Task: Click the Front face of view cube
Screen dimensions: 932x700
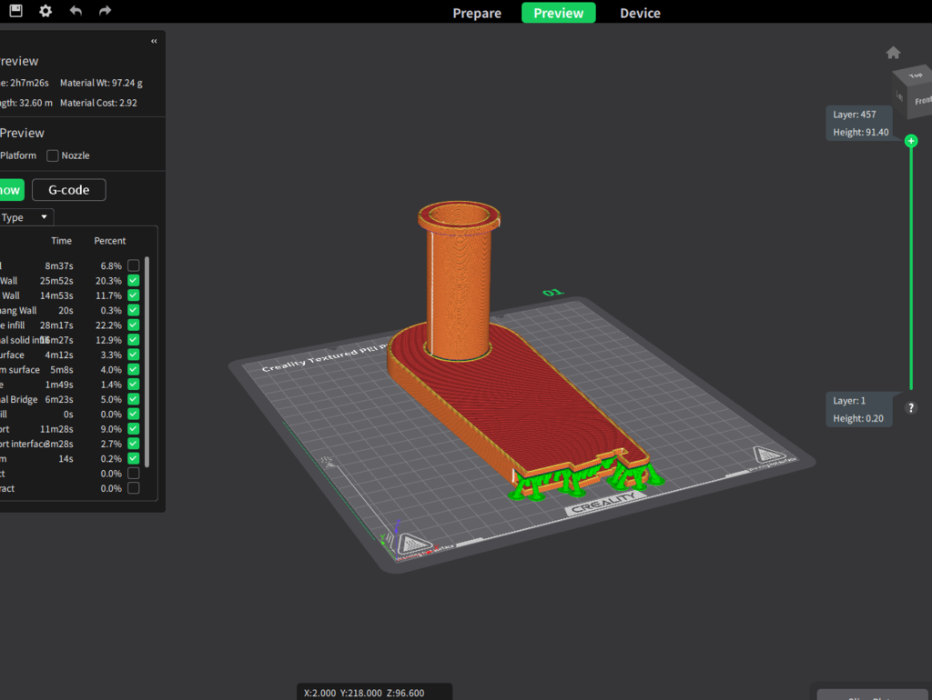Action: 922,101
